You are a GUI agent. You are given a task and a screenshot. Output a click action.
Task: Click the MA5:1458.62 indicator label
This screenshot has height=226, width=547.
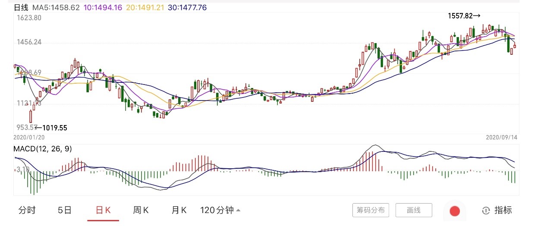click(x=55, y=8)
